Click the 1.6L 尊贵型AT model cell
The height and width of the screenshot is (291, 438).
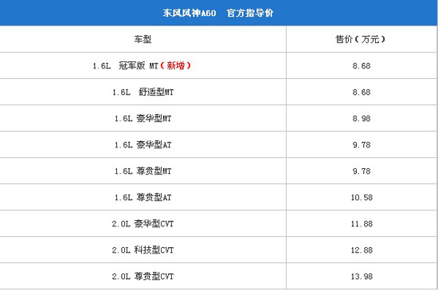(x=143, y=198)
